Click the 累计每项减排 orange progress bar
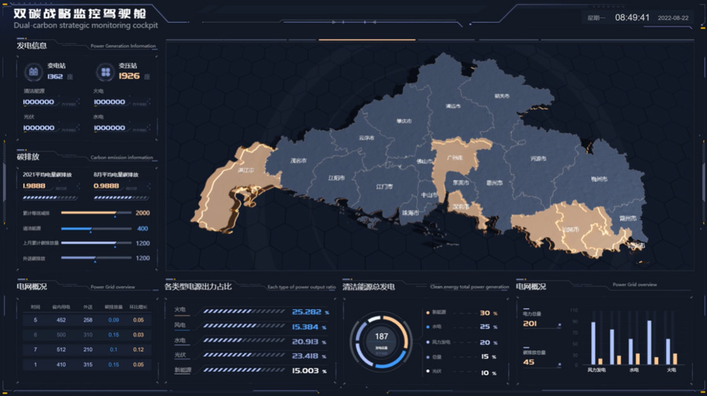The image size is (707, 396). pos(88,213)
